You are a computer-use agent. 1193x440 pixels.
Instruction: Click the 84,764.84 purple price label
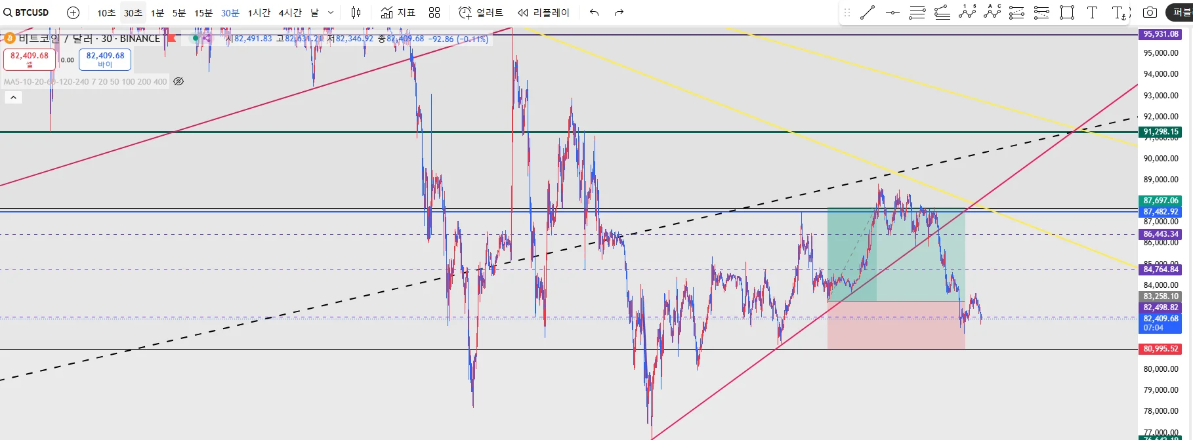click(x=1160, y=270)
